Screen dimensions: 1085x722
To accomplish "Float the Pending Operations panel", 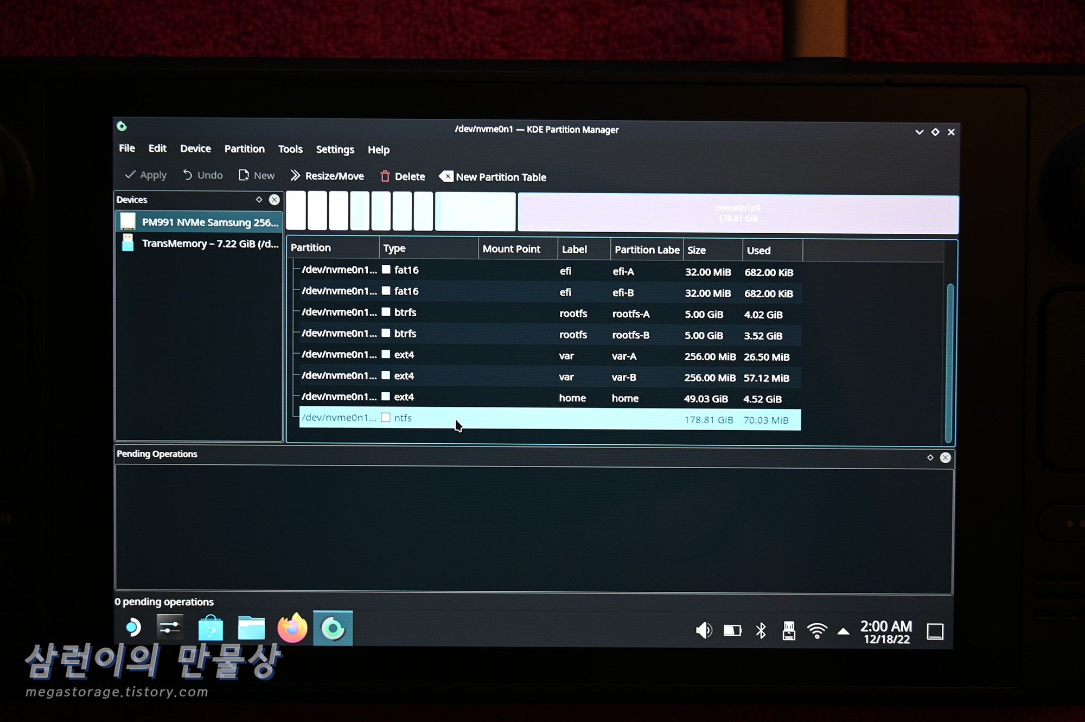I will coord(930,458).
